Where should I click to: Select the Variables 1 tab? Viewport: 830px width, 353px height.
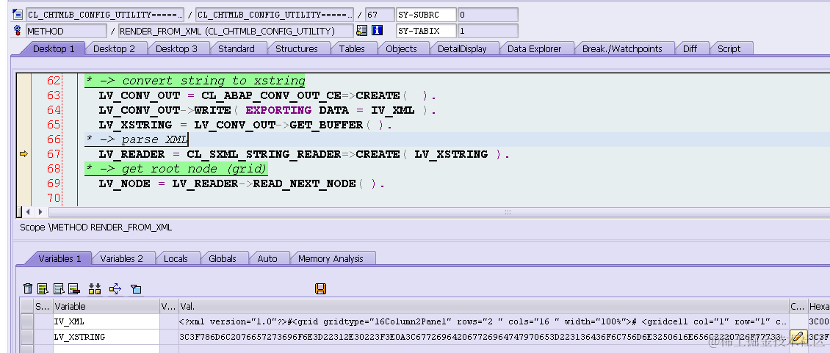click(59, 258)
